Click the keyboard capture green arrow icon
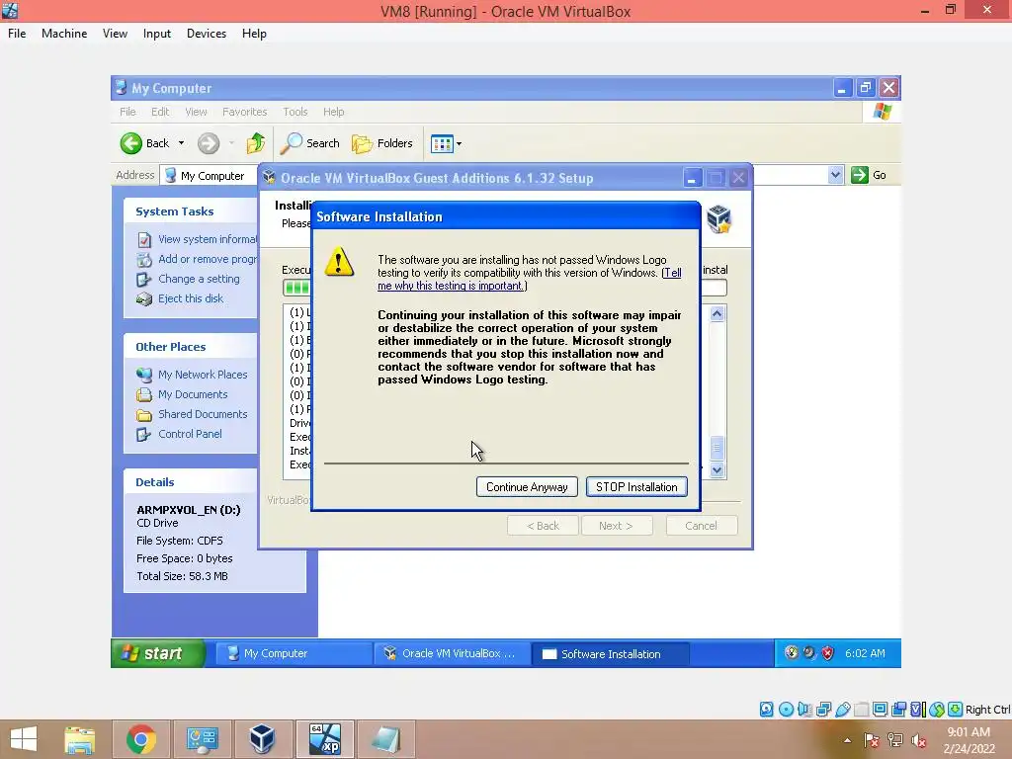 [x=956, y=710]
